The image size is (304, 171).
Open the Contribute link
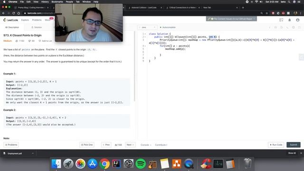[161, 145]
